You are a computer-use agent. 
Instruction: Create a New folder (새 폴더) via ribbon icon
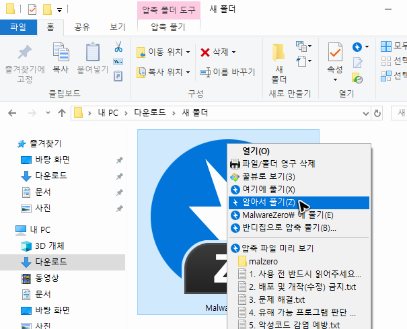tap(279, 52)
